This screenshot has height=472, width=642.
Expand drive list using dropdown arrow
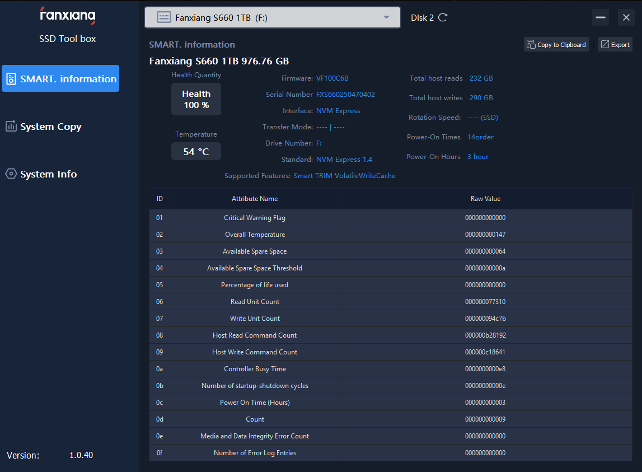tap(386, 17)
